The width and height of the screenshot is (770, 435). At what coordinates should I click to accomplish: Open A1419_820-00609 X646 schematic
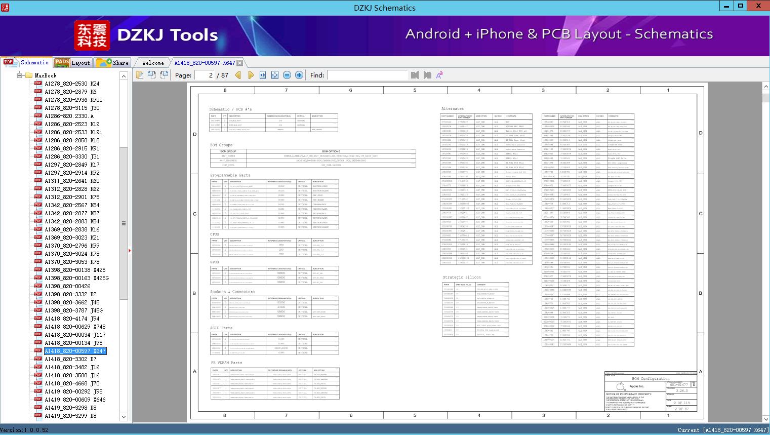click(x=75, y=400)
